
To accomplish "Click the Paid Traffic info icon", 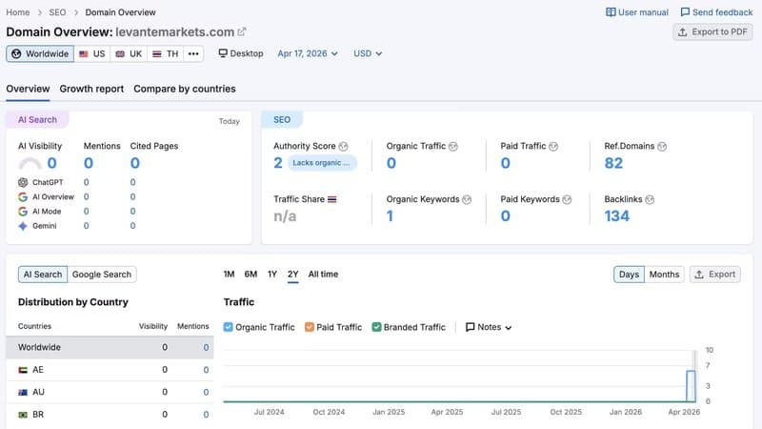I will pyautogui.click(x=553, y=147).
